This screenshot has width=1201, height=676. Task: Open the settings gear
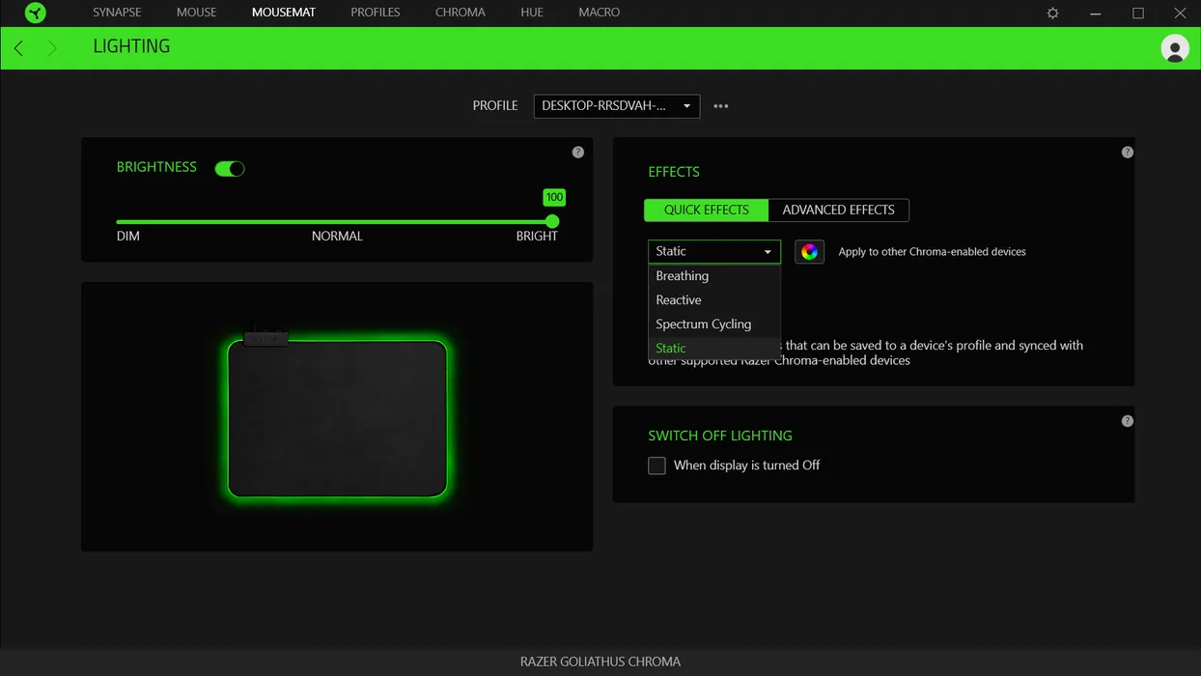coord(1053,13)
